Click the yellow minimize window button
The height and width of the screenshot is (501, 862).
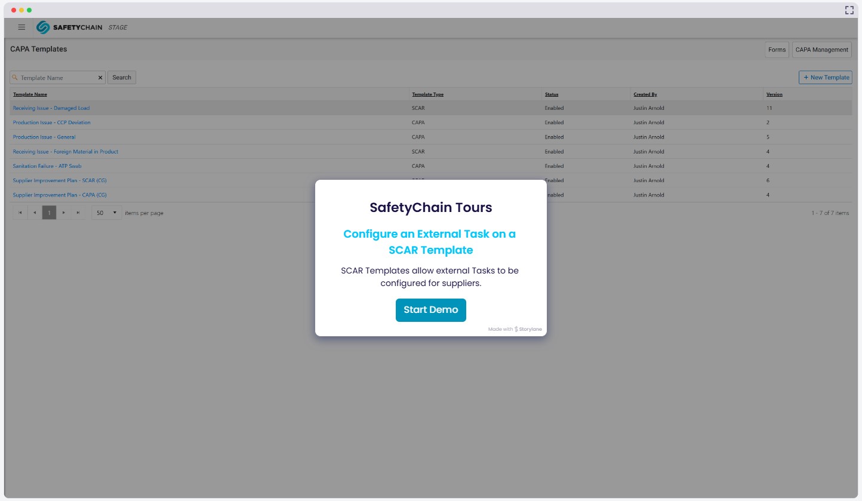[21, 10]
